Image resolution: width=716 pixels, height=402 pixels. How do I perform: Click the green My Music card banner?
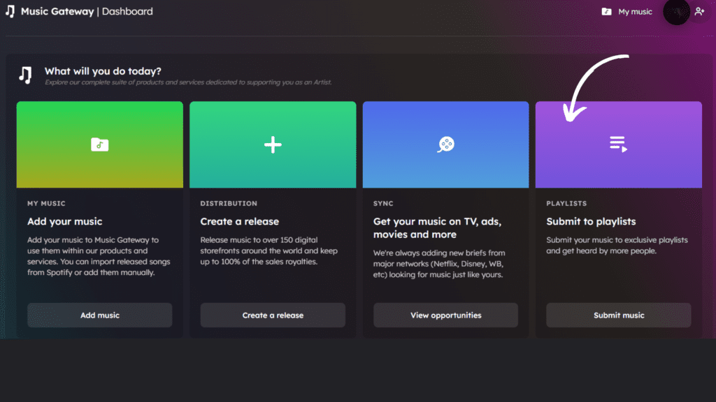(x=99, y=144)
